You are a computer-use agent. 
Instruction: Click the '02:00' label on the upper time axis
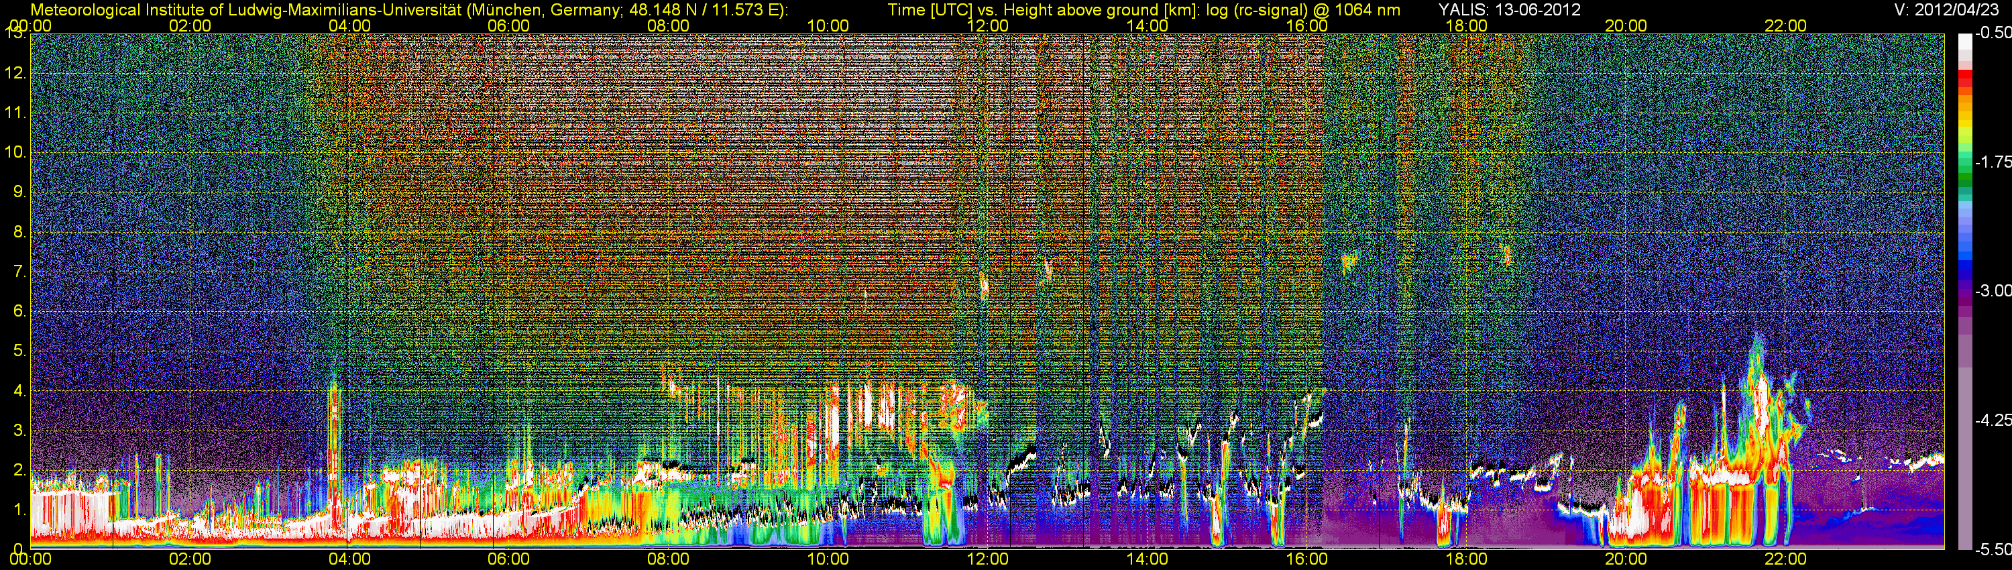[x=190, y=25]
